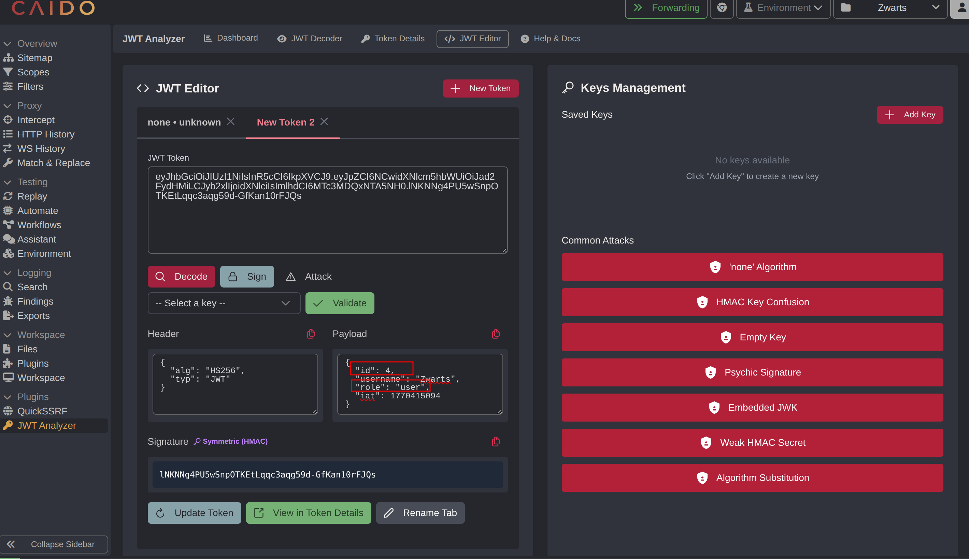Copy the Header JSON with copy icon

pyautogui.click(x=311, y=334)
